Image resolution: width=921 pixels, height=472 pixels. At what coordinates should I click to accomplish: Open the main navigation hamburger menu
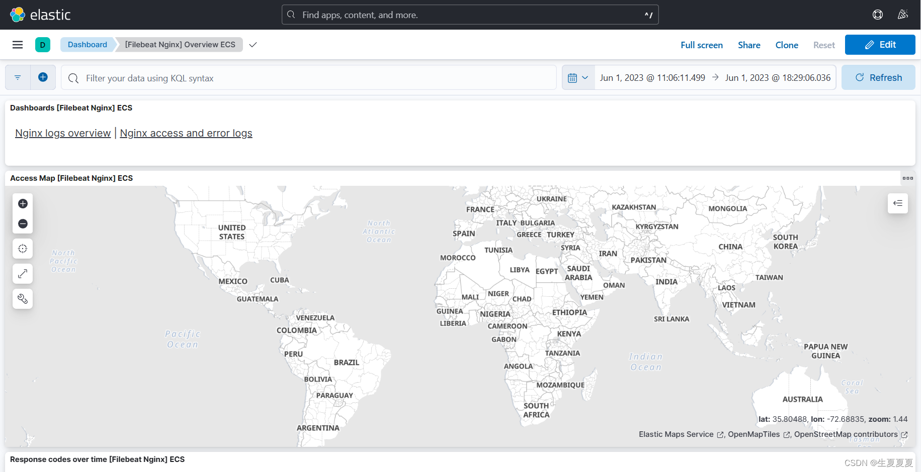[x=18, y=45]
